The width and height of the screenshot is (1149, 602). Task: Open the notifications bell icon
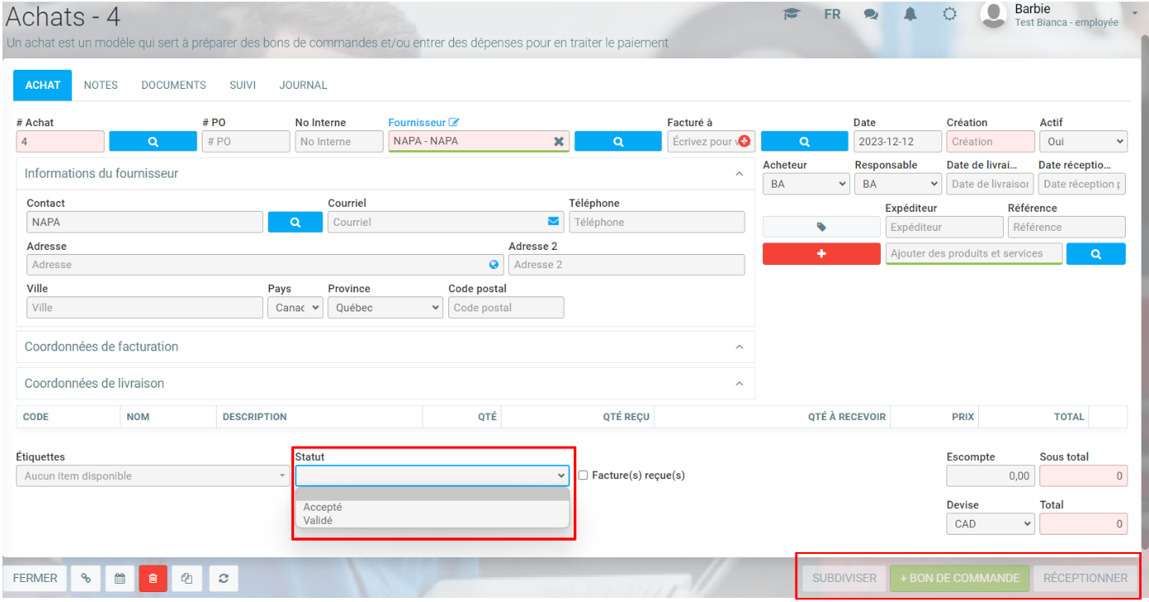(910, 15)
